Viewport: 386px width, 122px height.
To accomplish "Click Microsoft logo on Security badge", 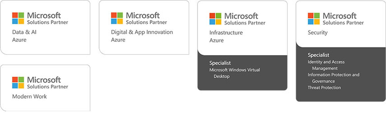I will (314, 19).
